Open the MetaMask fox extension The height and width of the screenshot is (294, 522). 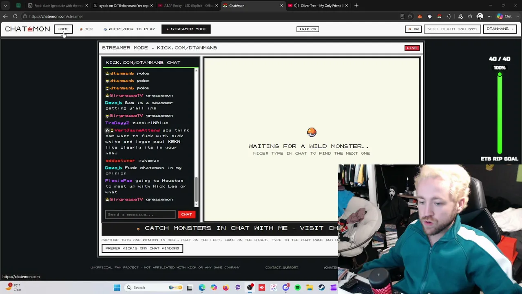click(420, 16)
